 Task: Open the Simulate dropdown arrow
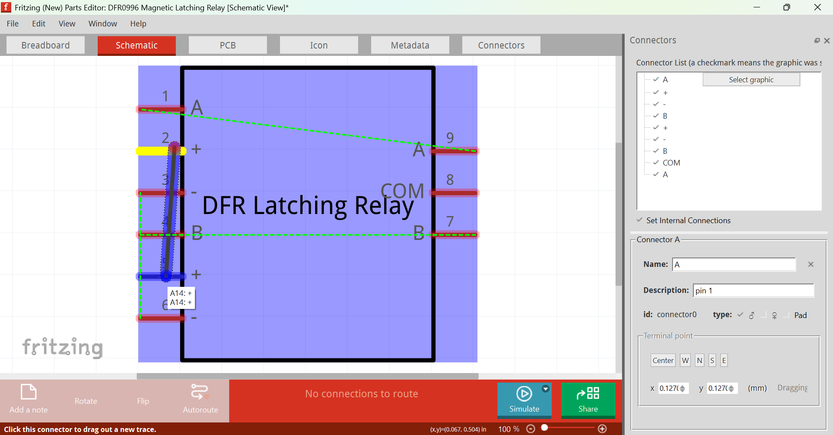(x=546, y=389)
